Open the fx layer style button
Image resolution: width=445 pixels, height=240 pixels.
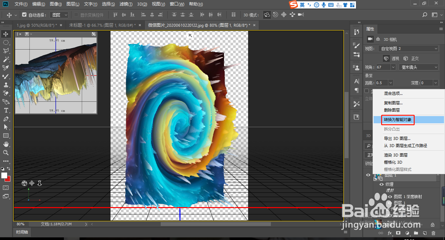389,233
